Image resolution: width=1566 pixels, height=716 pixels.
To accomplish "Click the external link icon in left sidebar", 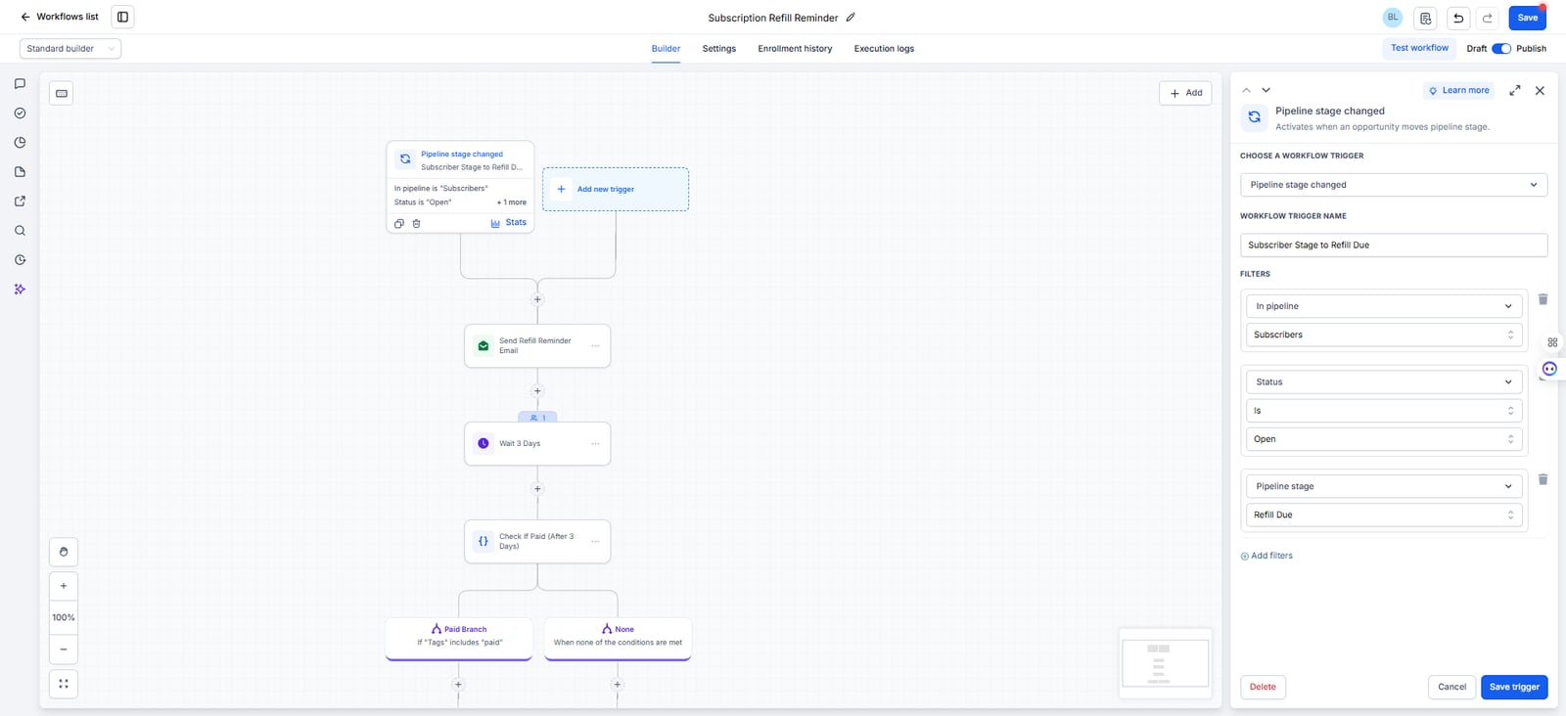I will (20, 201).
